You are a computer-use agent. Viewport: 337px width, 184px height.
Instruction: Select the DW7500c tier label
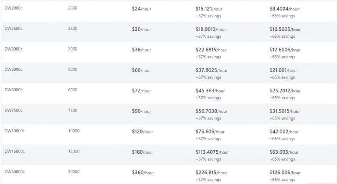point(14,111)
